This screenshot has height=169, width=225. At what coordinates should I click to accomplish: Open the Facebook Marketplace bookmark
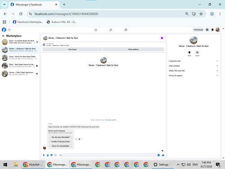[x=28, y=22]
